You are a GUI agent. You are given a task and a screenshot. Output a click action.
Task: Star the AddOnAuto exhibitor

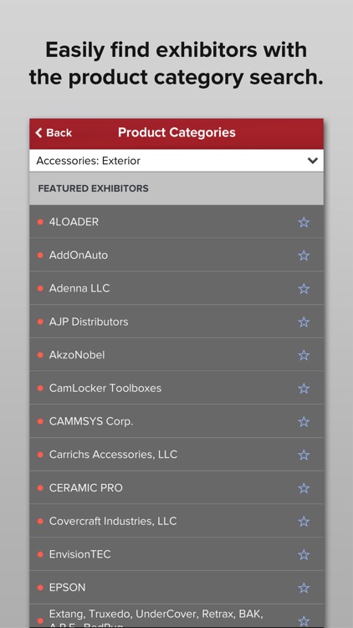pyautogui.click(x=304, y=255)
